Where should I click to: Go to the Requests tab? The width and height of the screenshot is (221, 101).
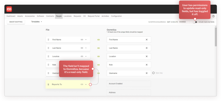click(x=77, y=16)
